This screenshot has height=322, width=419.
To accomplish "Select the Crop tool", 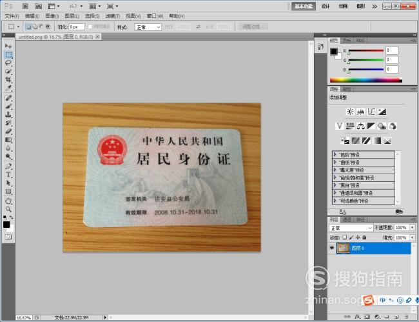I will pos(8,80).
